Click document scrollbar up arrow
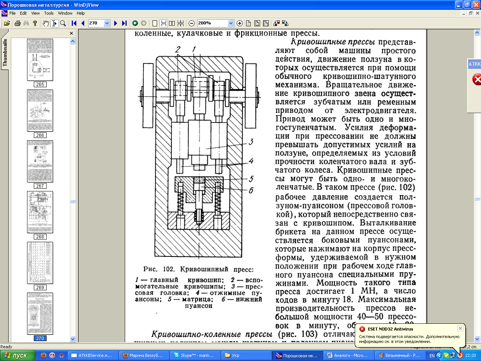 477,33
